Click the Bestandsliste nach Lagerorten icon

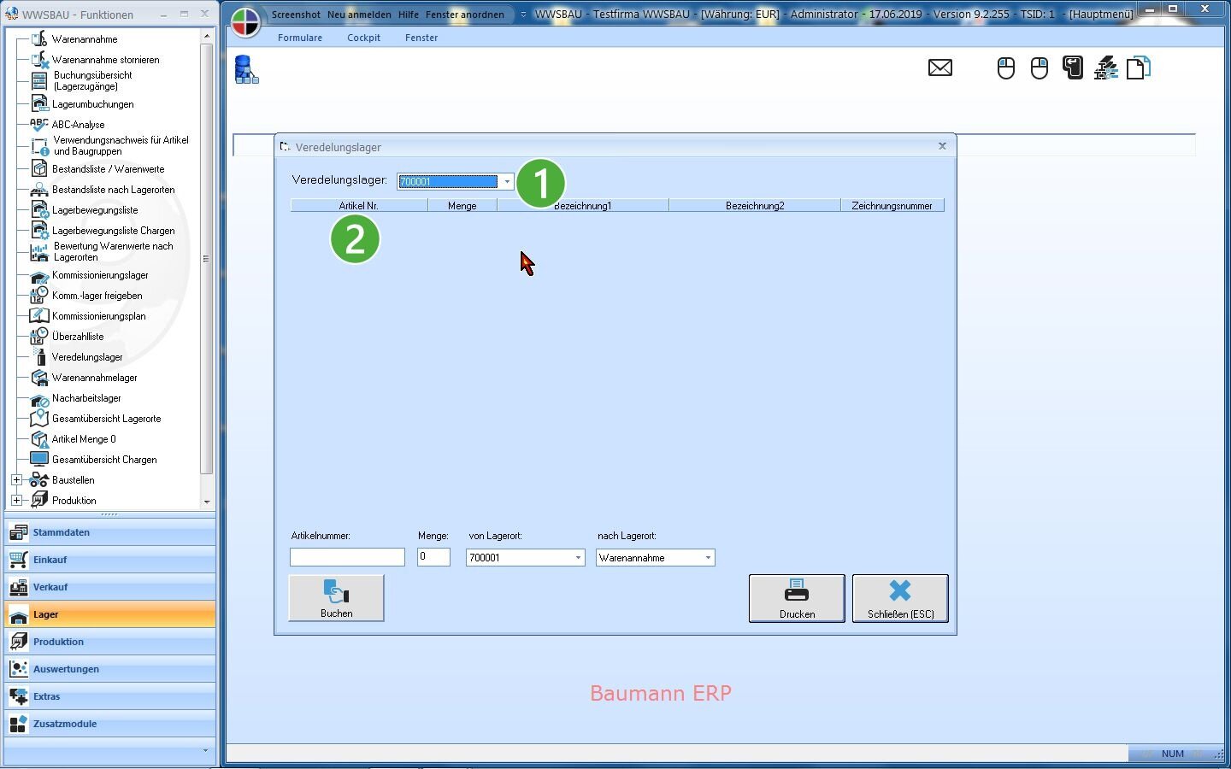tap(39, 189)
